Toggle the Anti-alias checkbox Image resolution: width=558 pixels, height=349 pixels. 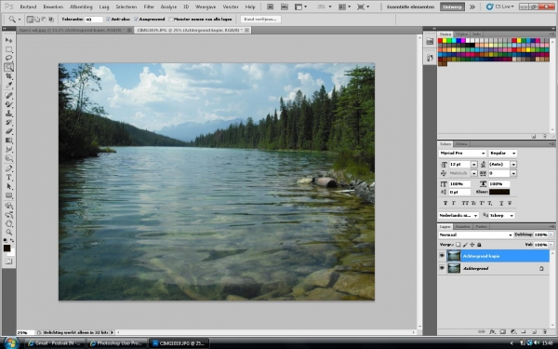(108, 20)
